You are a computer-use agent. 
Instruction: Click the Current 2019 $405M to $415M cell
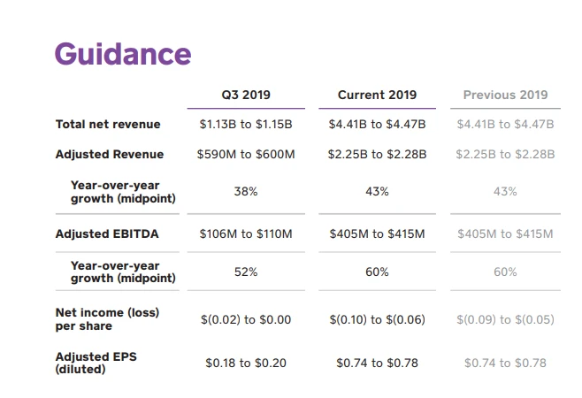tap(377, 234)
